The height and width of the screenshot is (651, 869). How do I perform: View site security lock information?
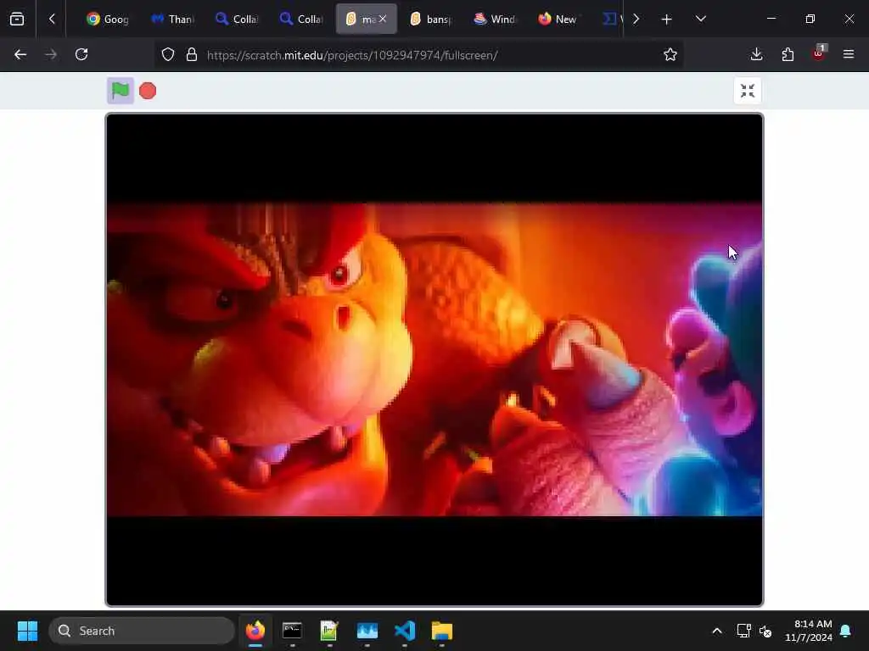192,55
